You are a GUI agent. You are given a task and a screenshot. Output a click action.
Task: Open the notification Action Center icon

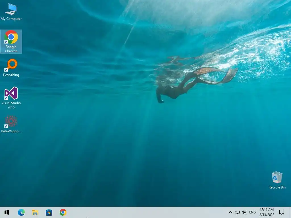pos(282,212)
